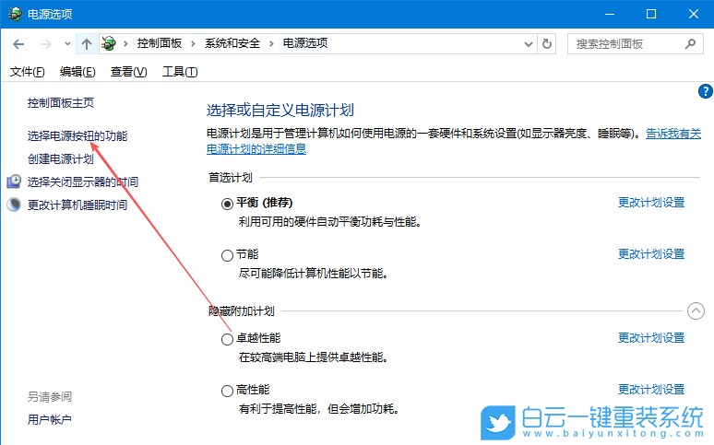This screenshot has width=714, height=445.
Task: Click the 选择或自定义电源计划 heading
Action: click(280, 111)
